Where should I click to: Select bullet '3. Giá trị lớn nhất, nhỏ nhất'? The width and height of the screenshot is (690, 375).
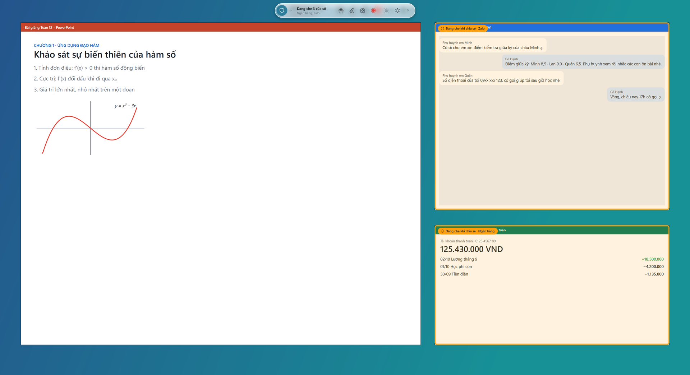click(84, 90)
